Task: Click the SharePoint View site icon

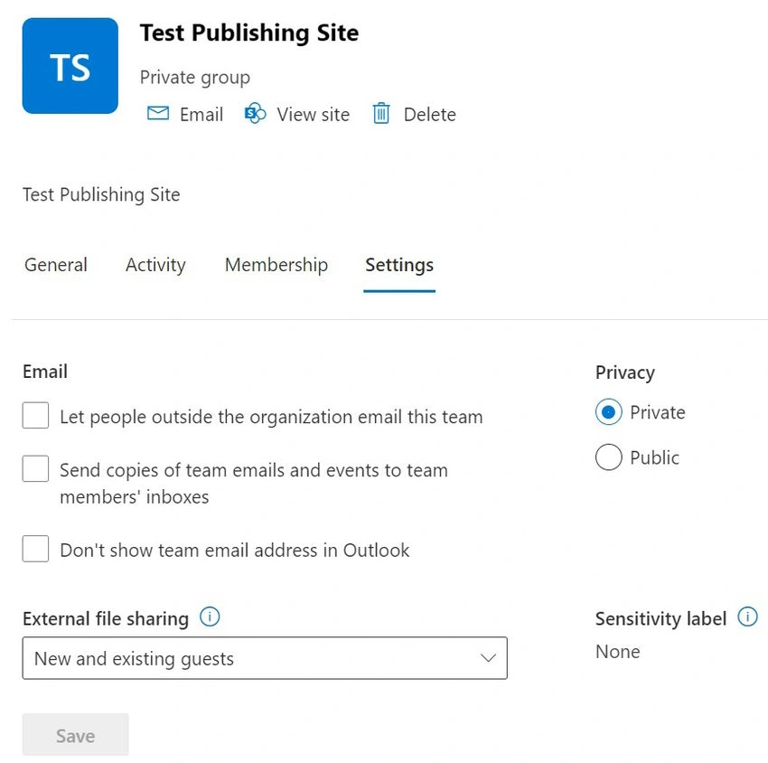Action: click(255, 114)
